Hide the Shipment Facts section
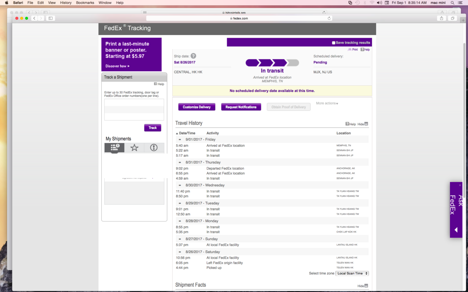Viewport: 468px width, 292px height. (363, 286)
